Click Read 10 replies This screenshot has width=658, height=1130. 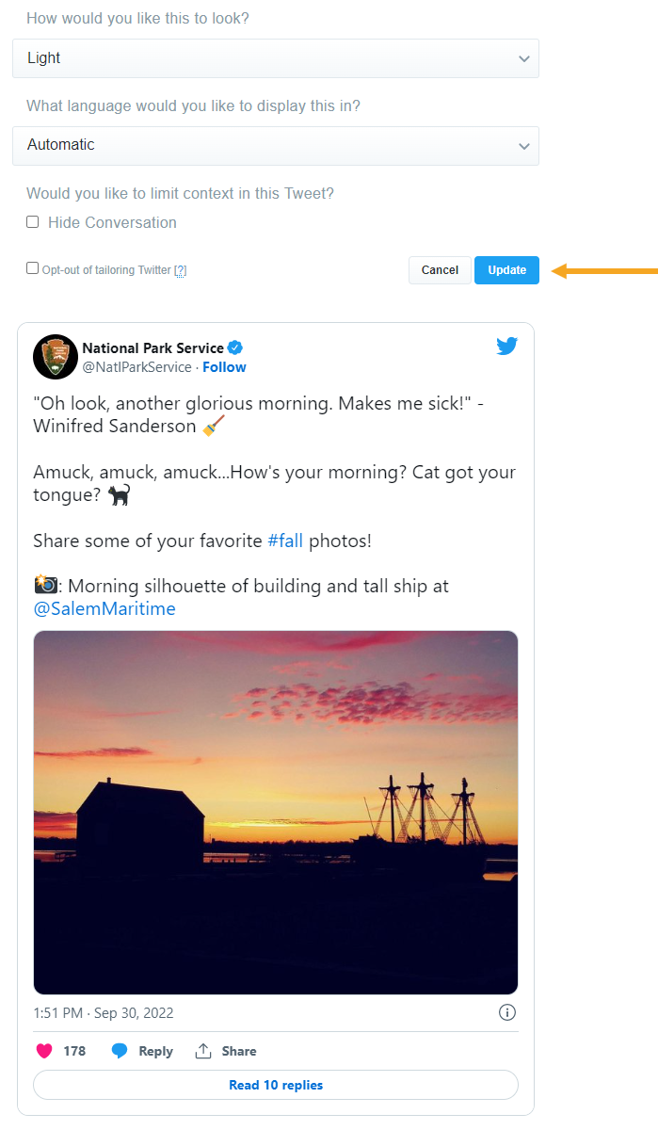click(276, 1085)
